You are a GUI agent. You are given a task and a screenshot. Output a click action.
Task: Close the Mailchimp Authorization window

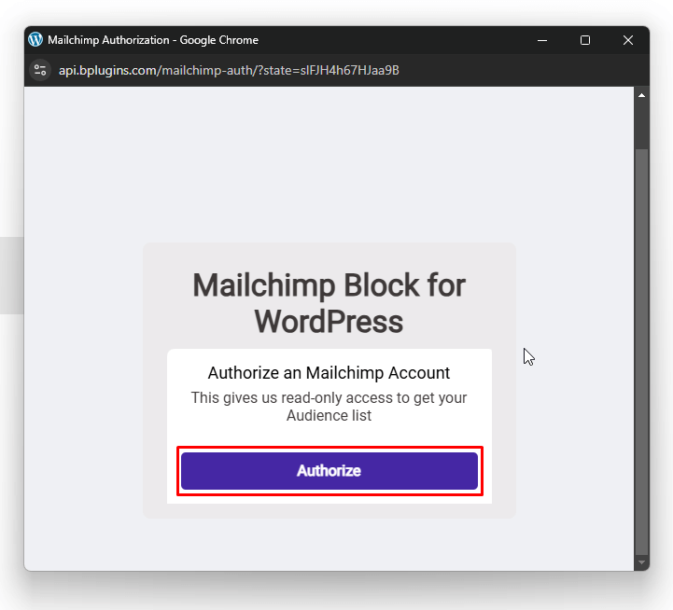click(628, 40)
